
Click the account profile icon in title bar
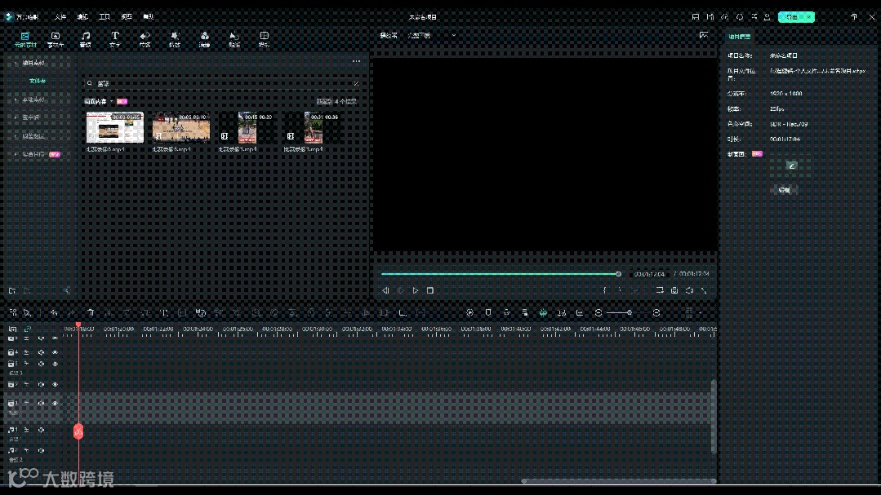767,17
